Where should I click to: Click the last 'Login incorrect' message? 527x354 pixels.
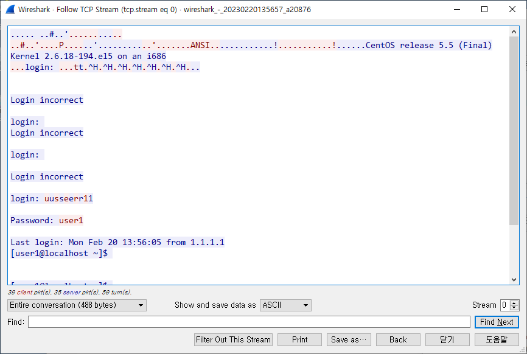(47, 176)
